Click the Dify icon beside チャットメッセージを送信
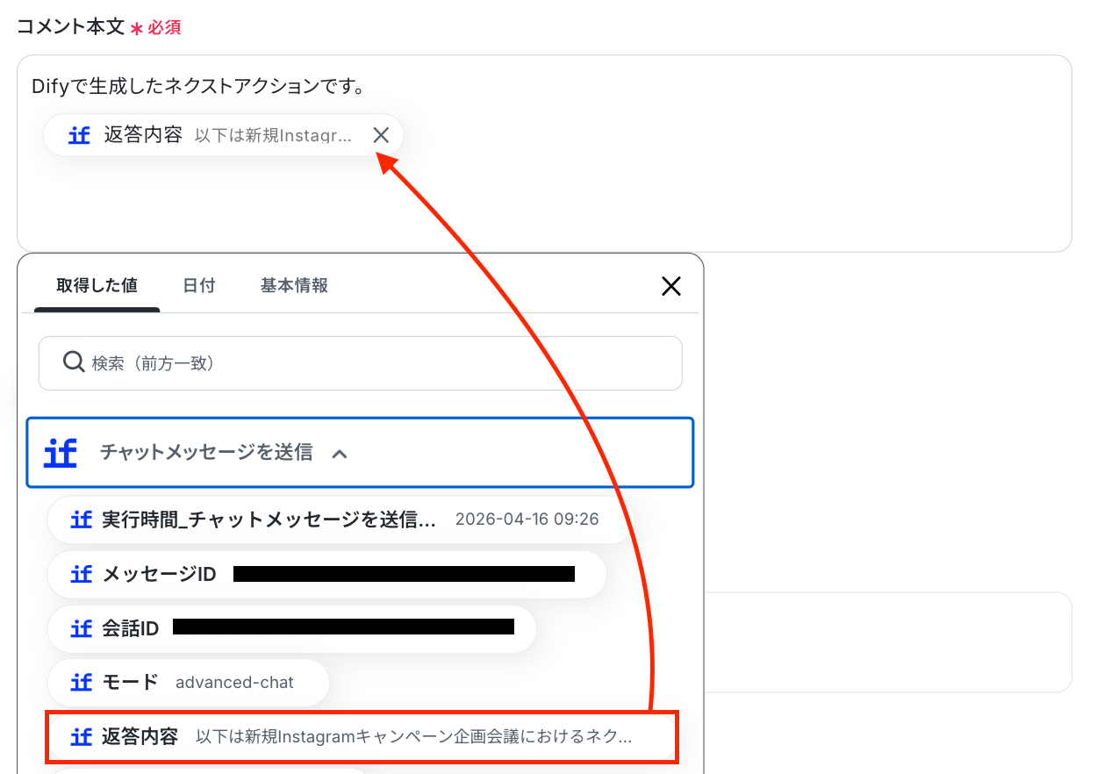The height and width of the screenshot is (774, 1111). click(x=61, y=454)
